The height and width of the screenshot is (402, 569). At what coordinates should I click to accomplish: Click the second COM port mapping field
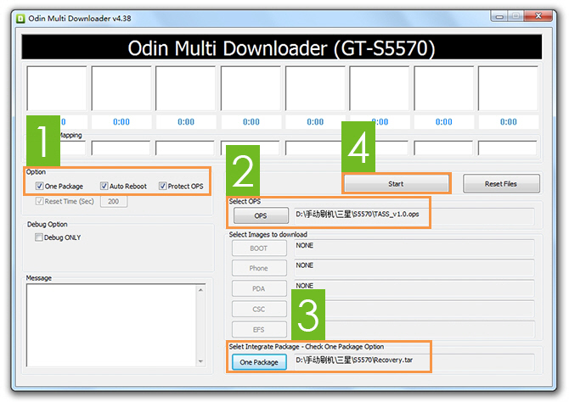pos(121,148)
